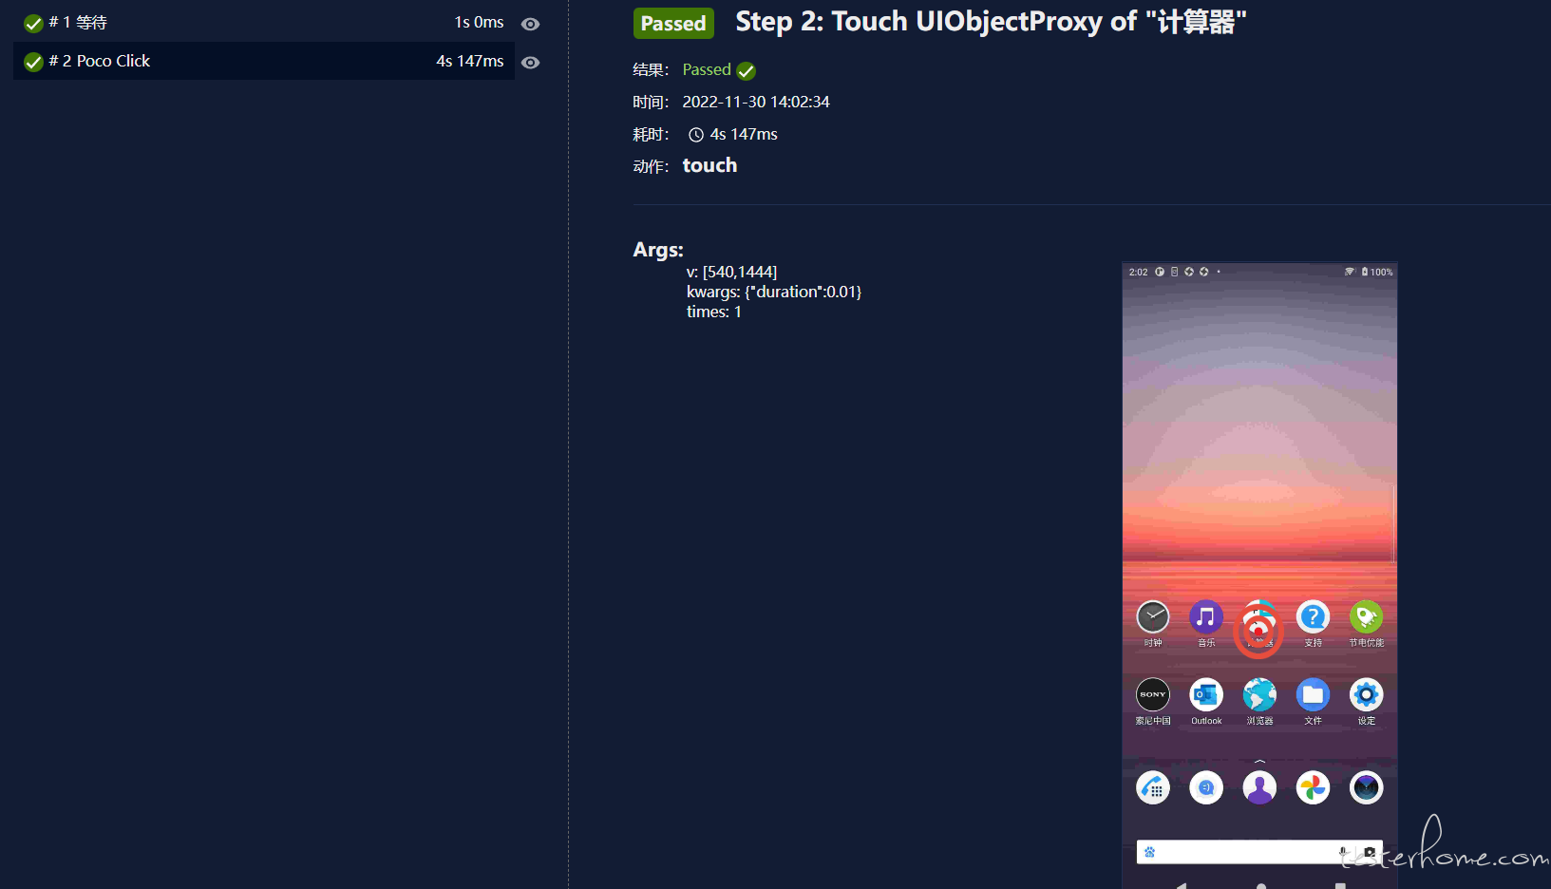This screenshot has width=1551, height=889.
Task: Launch the Outlook app icon
Action: (1206, 695)
